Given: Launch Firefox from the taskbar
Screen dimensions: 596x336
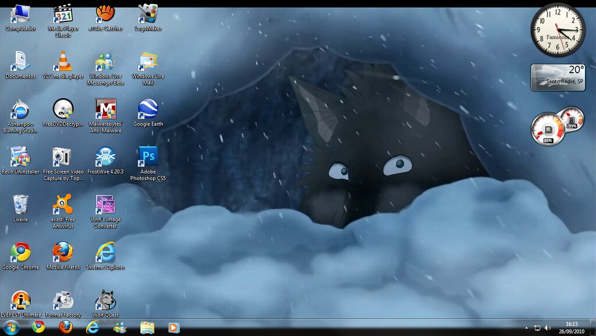Looking at the screenshot, I should click(65, 327).
